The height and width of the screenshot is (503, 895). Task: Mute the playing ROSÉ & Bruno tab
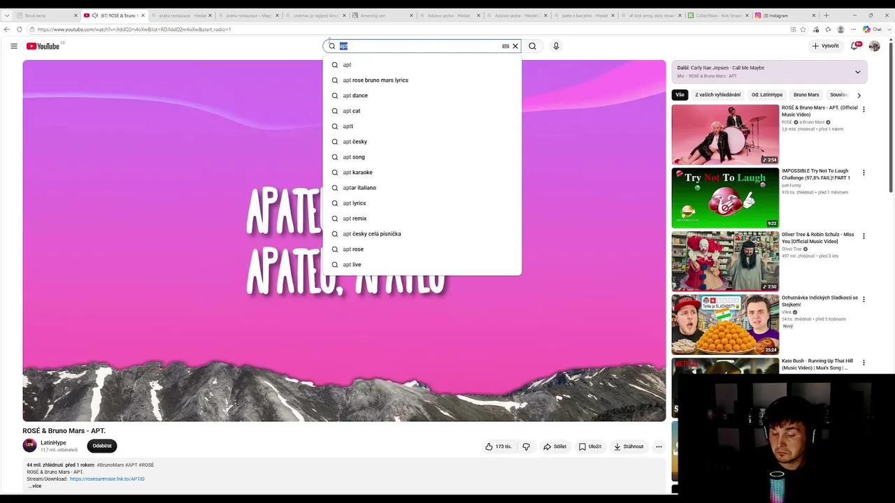click(94, 15)
